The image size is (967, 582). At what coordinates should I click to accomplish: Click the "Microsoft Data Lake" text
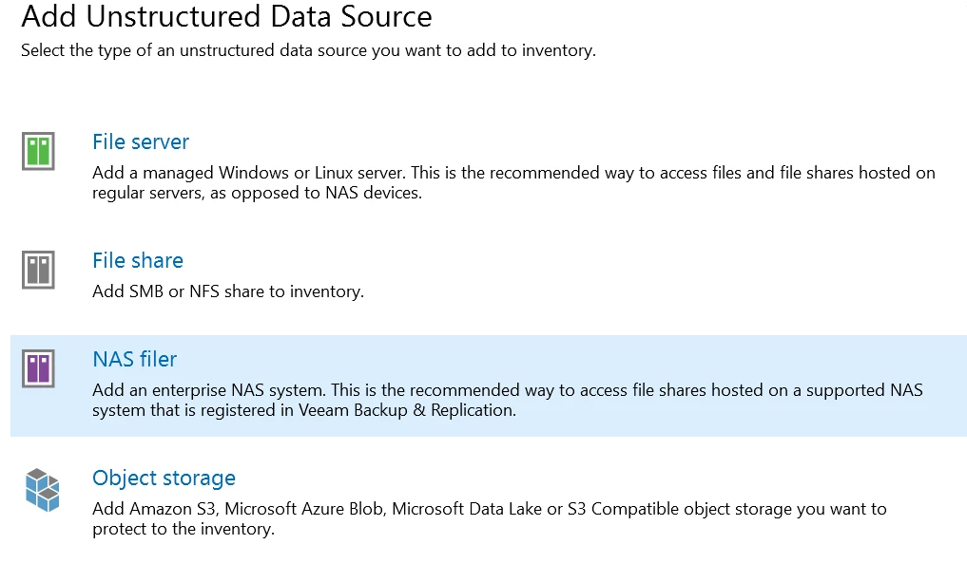(x=466, y=509)
